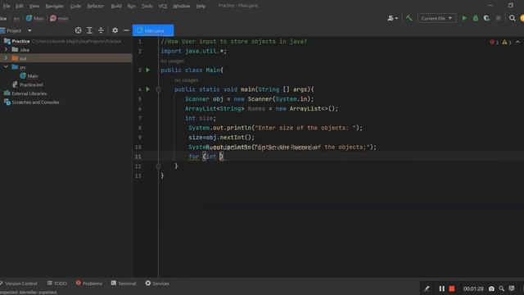Click the recorder zoom magnifier icon
Image resolution: width=524 pixels, height=295 pixels.
502,288
